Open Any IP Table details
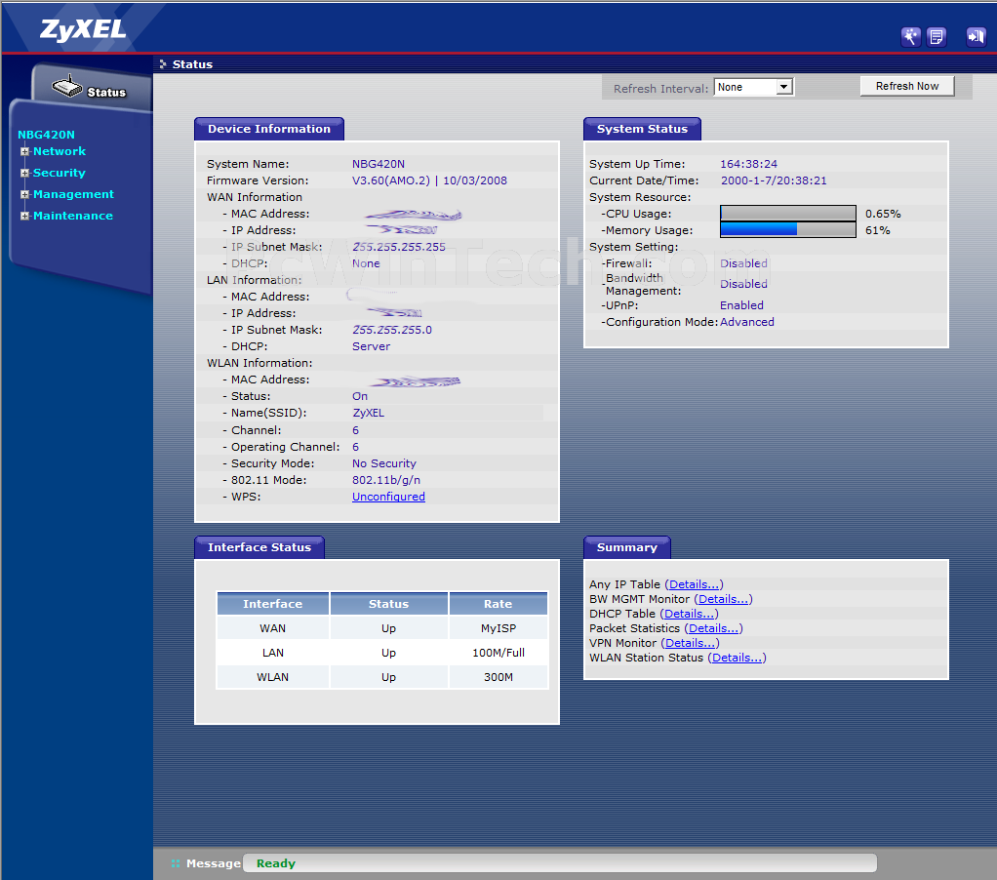The height and width of the screenshot is (880, 997). point(694,584)
